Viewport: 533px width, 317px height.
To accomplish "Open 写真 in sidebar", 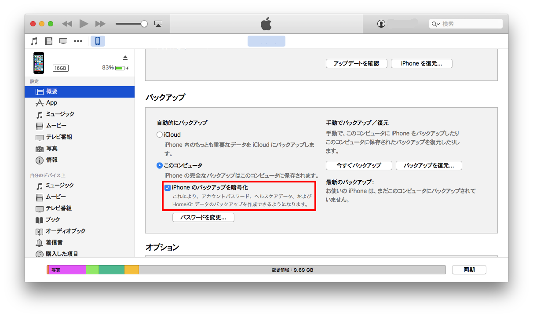I will point(80,149).
